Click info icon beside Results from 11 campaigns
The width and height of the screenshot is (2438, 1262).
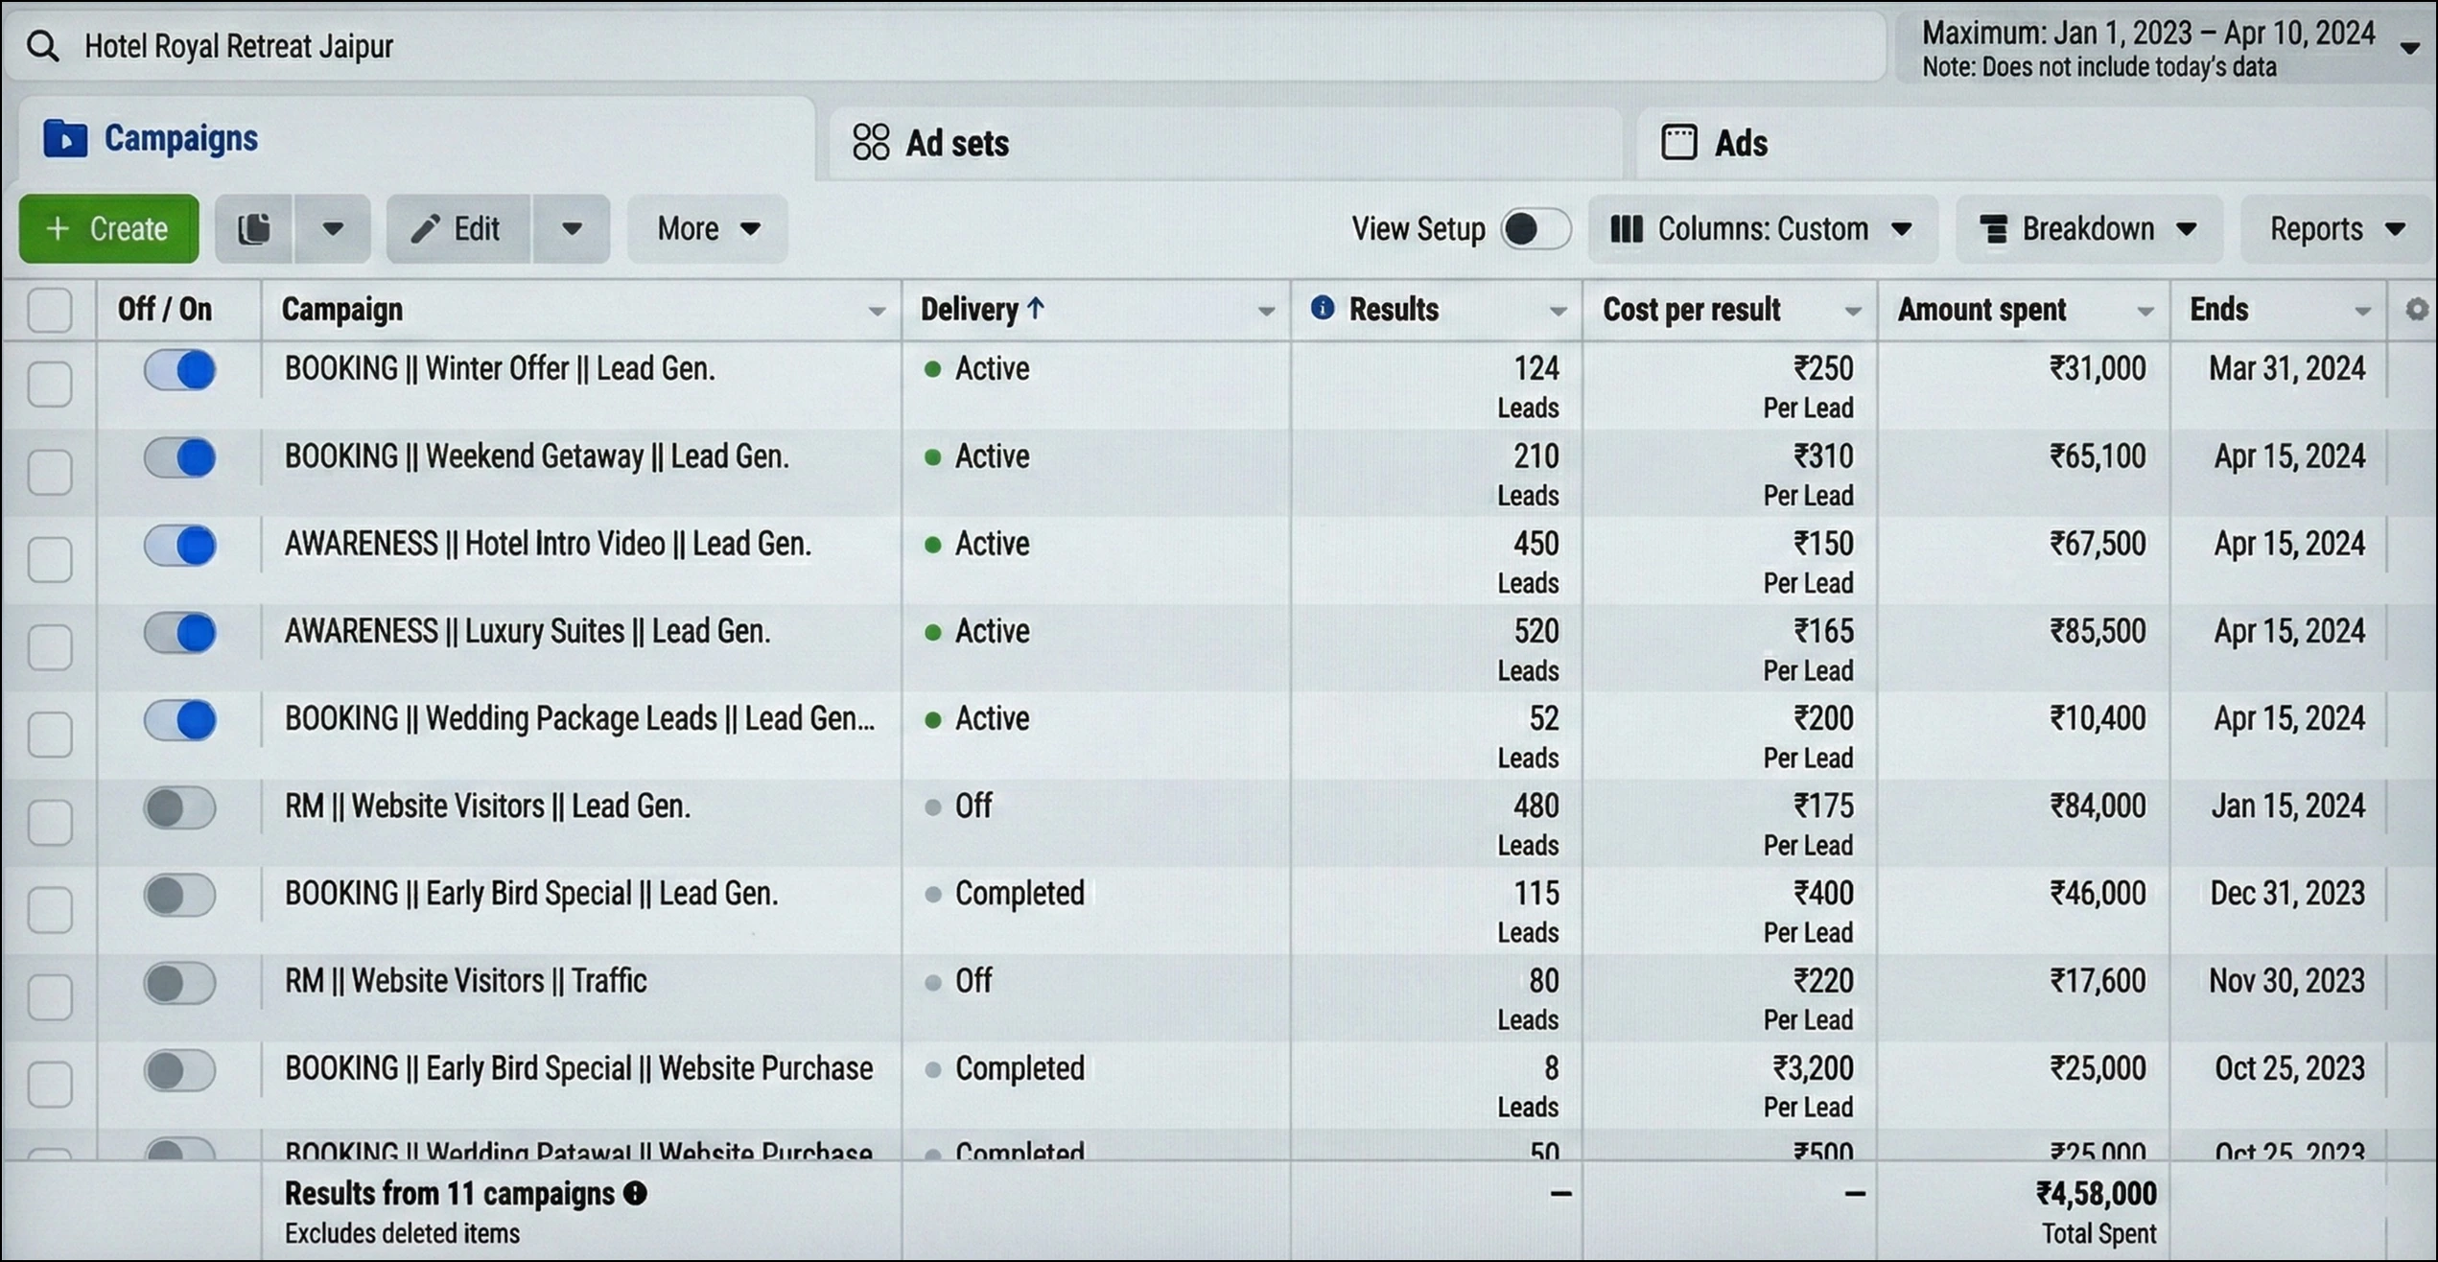635,1193
